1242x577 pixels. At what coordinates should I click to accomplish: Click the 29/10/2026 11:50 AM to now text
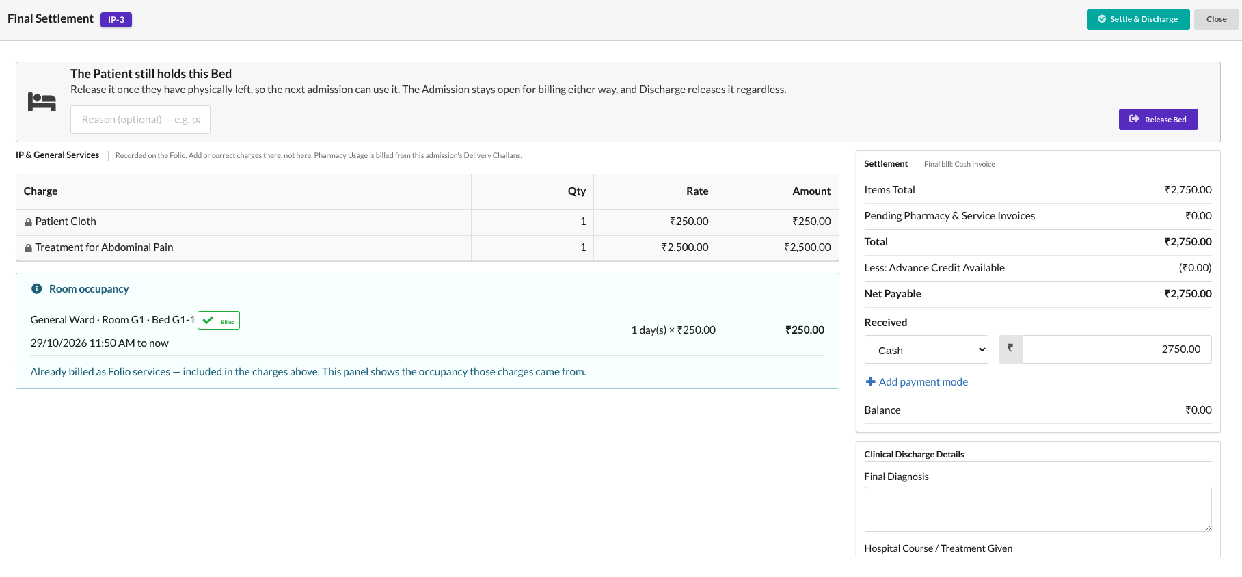(x=99, y=343)
